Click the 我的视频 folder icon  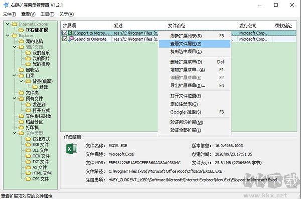click(28, 64)
